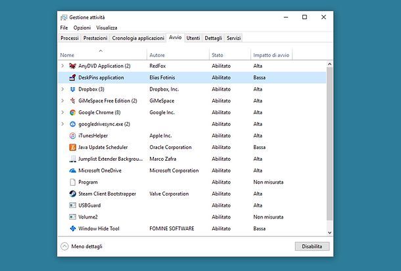Viewport: 401px width, 271px height.
Task: Switch to the Utenti tab
Action: pyautogui.click(x=193, y=38)
